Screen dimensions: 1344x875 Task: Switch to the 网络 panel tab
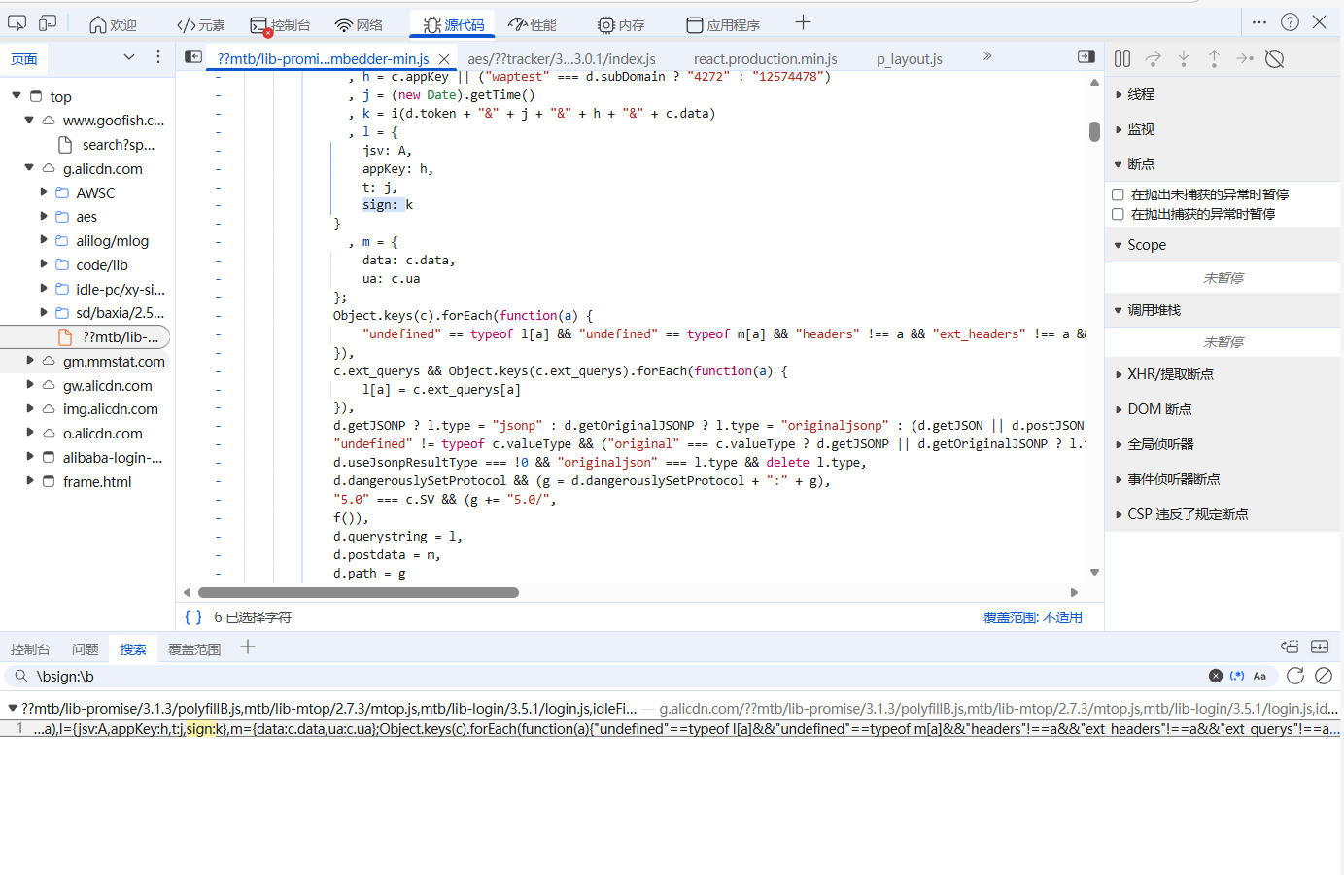click(359, 25)
